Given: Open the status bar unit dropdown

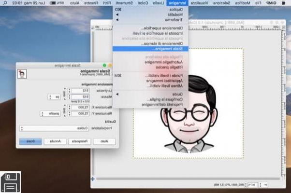Looking at the screenshot, I should (x=263, y=185).
